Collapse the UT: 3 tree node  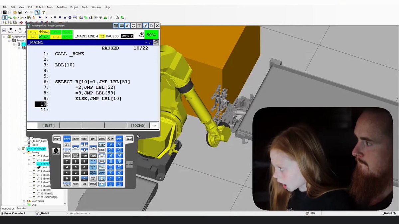click(x=29, y=164)
